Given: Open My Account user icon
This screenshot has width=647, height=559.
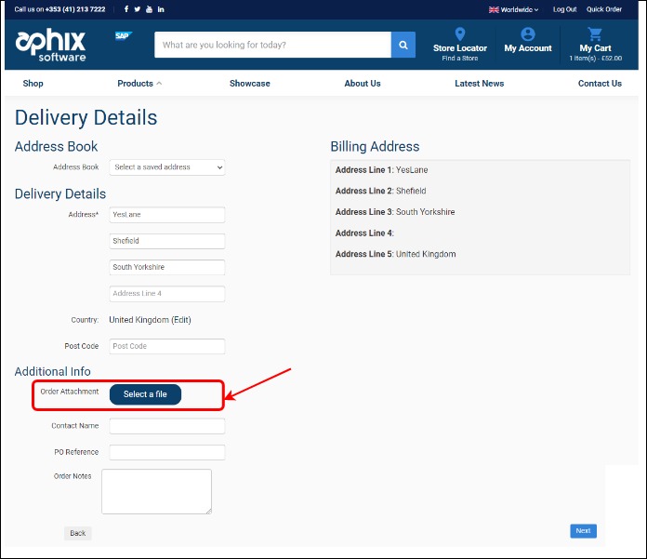Looking at the screenshot, I should click(528, 33).
